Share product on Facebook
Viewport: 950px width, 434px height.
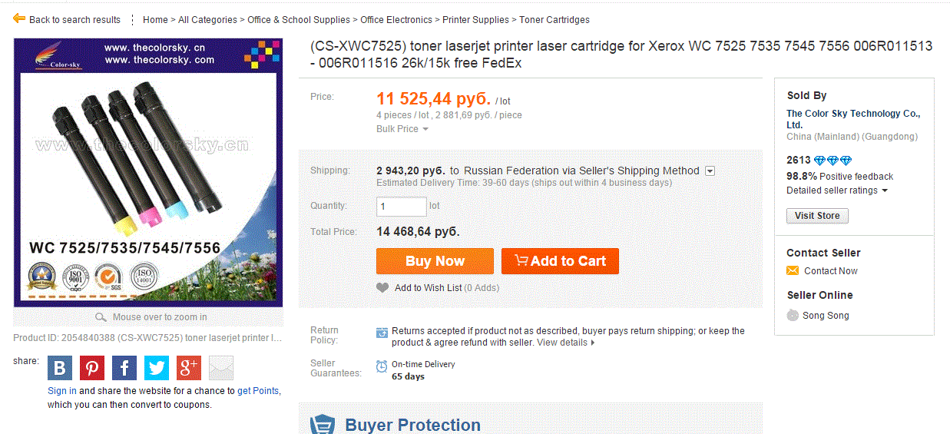(x=124, y=368)
